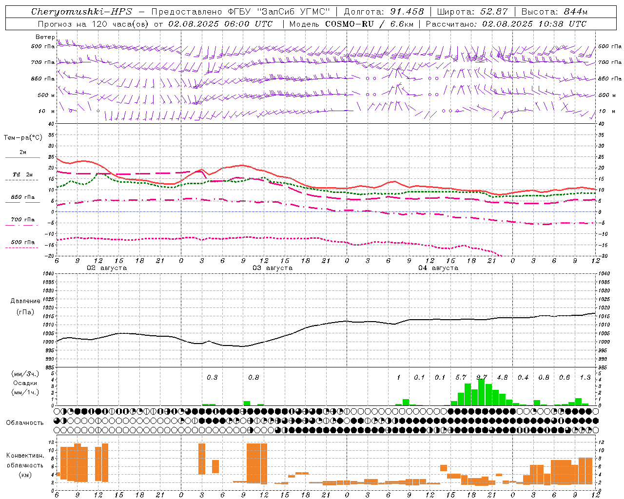Click the 0.3 precipitation value

pos(212,377)
